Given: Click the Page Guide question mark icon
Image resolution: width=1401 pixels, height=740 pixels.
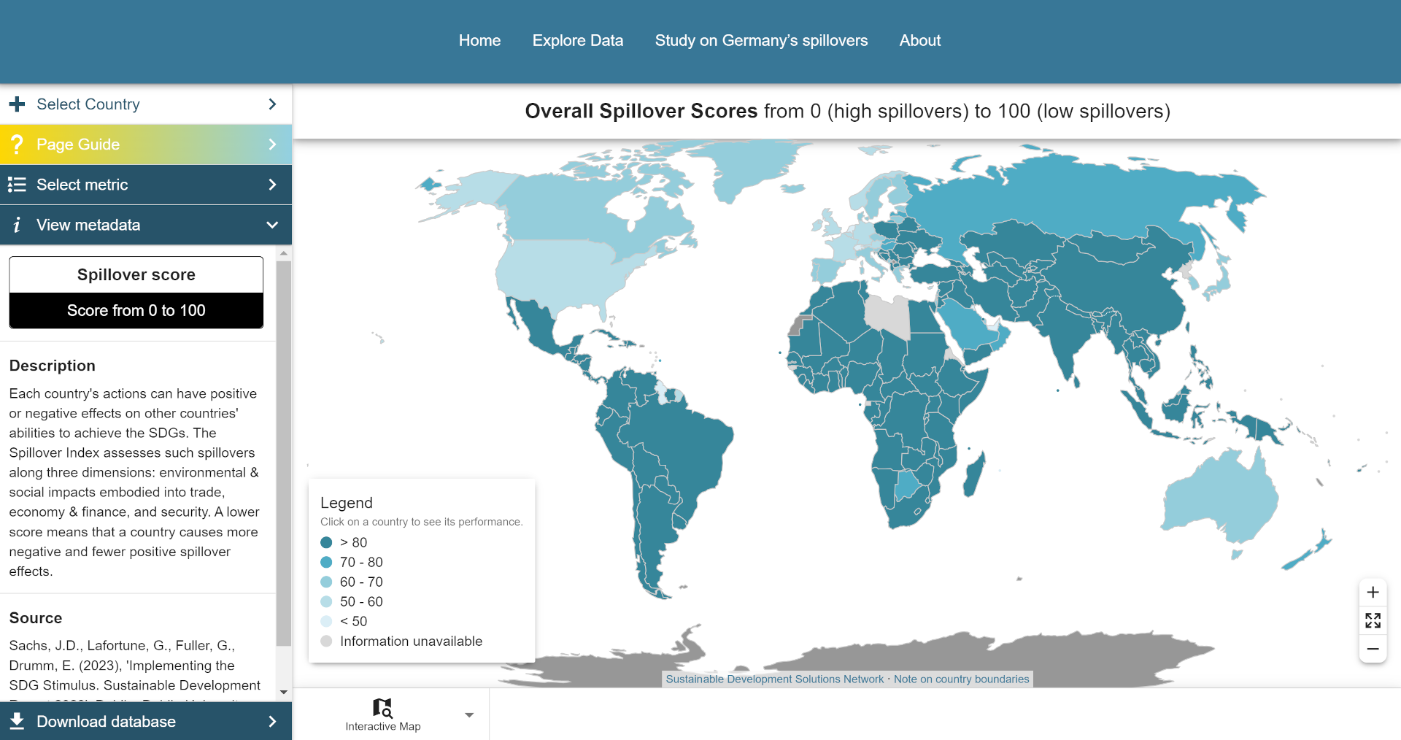Looking at the screenshot, I should coord(17,144).
